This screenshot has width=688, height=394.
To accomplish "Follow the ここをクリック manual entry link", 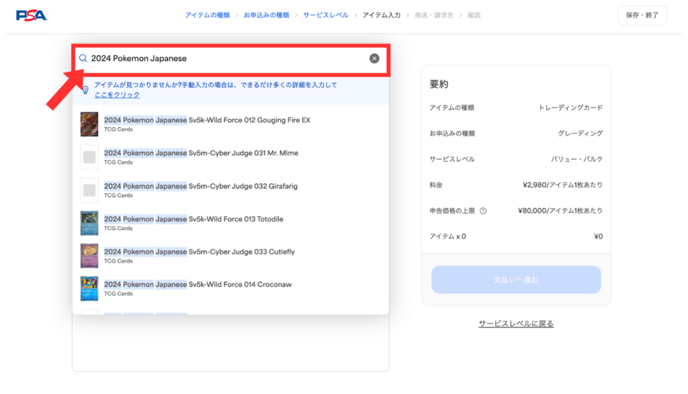I will [x=117, y=95].
